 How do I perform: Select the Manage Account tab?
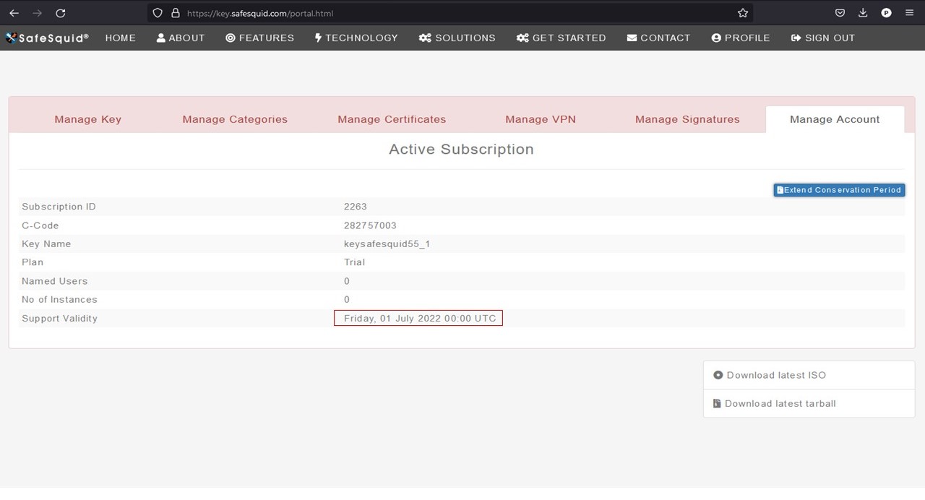(835, 119)
